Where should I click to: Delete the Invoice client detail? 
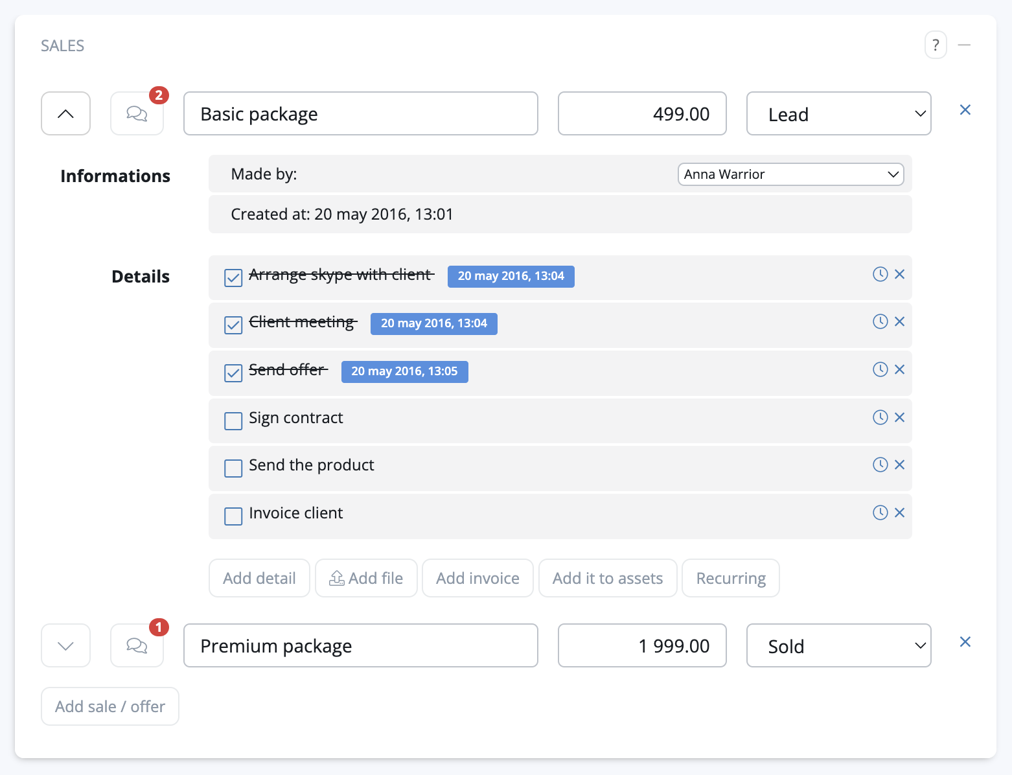click(x=899, y=513)
